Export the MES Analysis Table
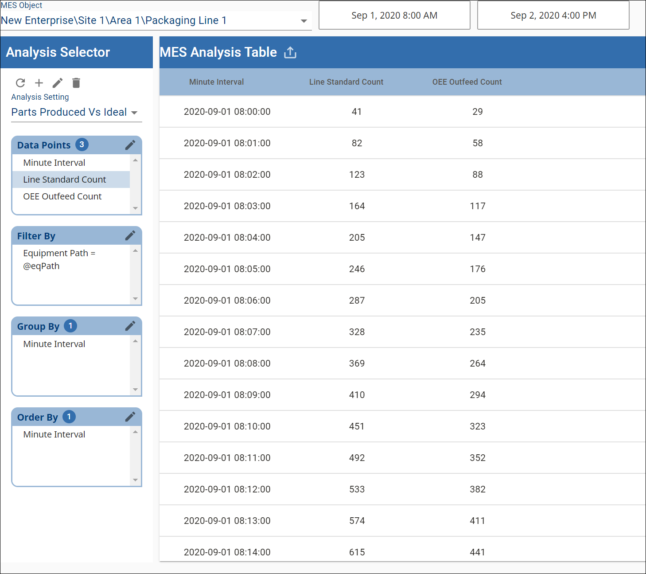 click(290, 52)
